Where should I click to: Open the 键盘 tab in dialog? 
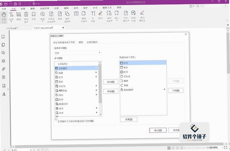81,42
